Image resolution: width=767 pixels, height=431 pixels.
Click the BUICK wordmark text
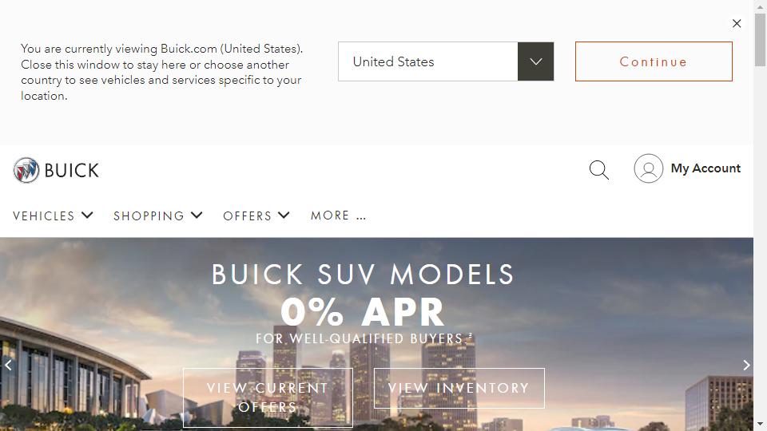click(71, 171)
